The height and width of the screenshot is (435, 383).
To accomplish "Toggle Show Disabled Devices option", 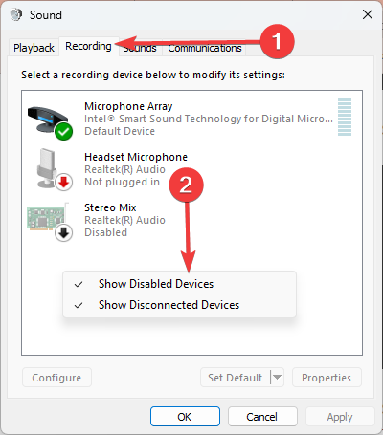I will (x=179, y=284).
